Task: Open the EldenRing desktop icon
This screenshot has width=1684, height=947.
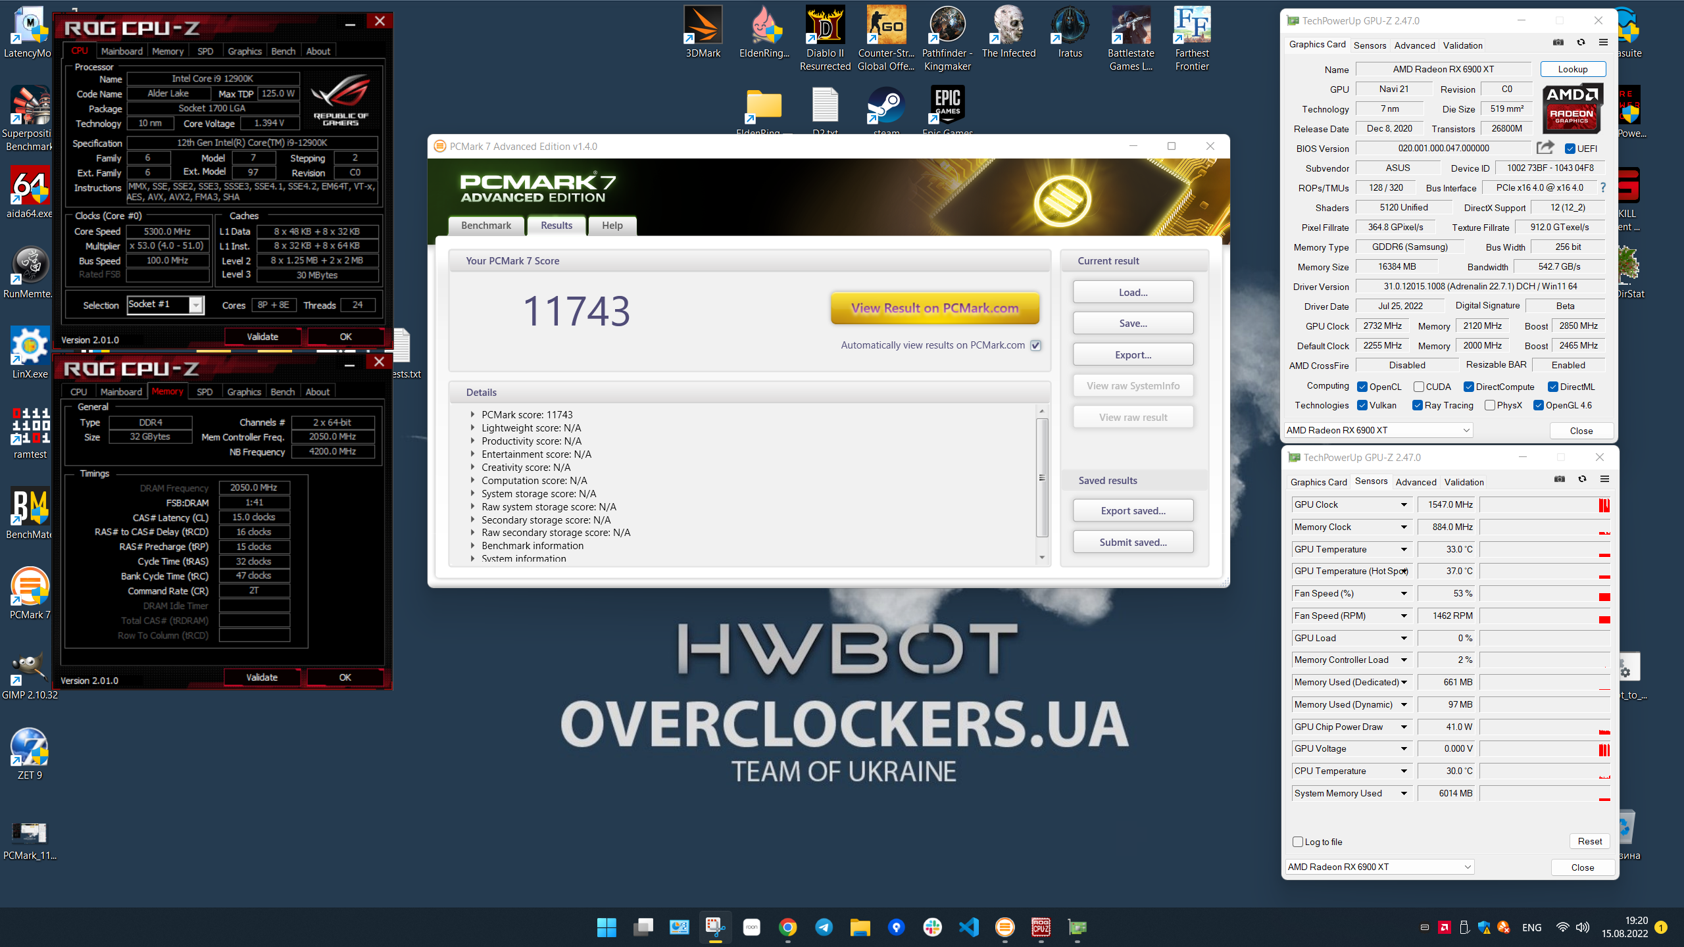Action: click(764, 32)
